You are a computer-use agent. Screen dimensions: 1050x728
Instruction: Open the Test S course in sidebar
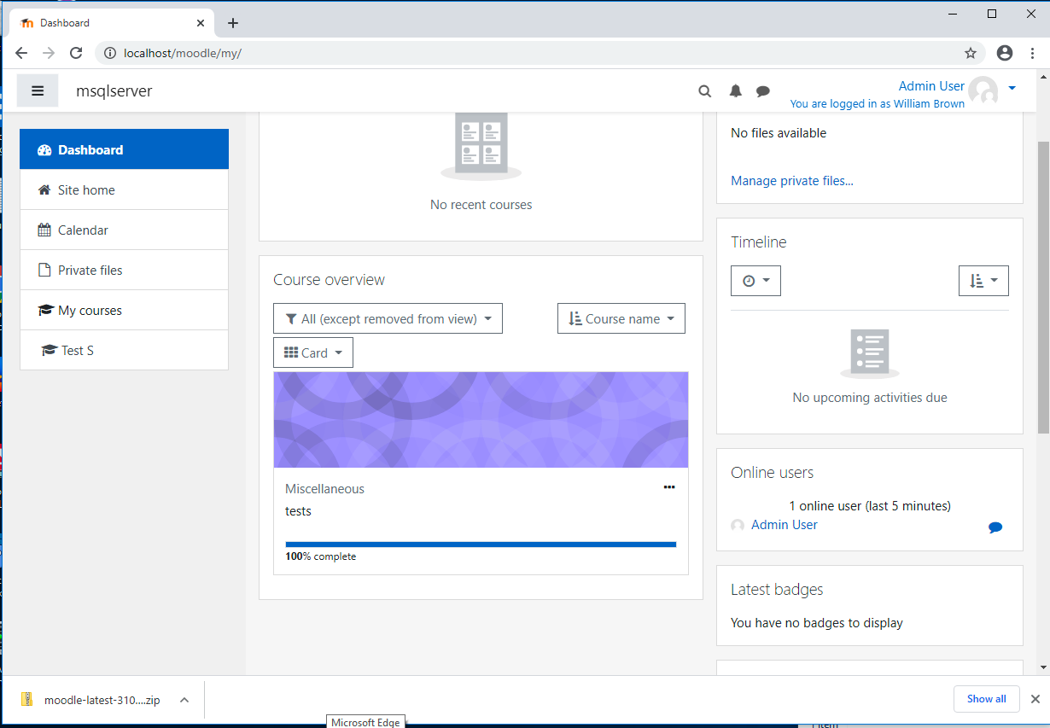(x=125, y=350)
